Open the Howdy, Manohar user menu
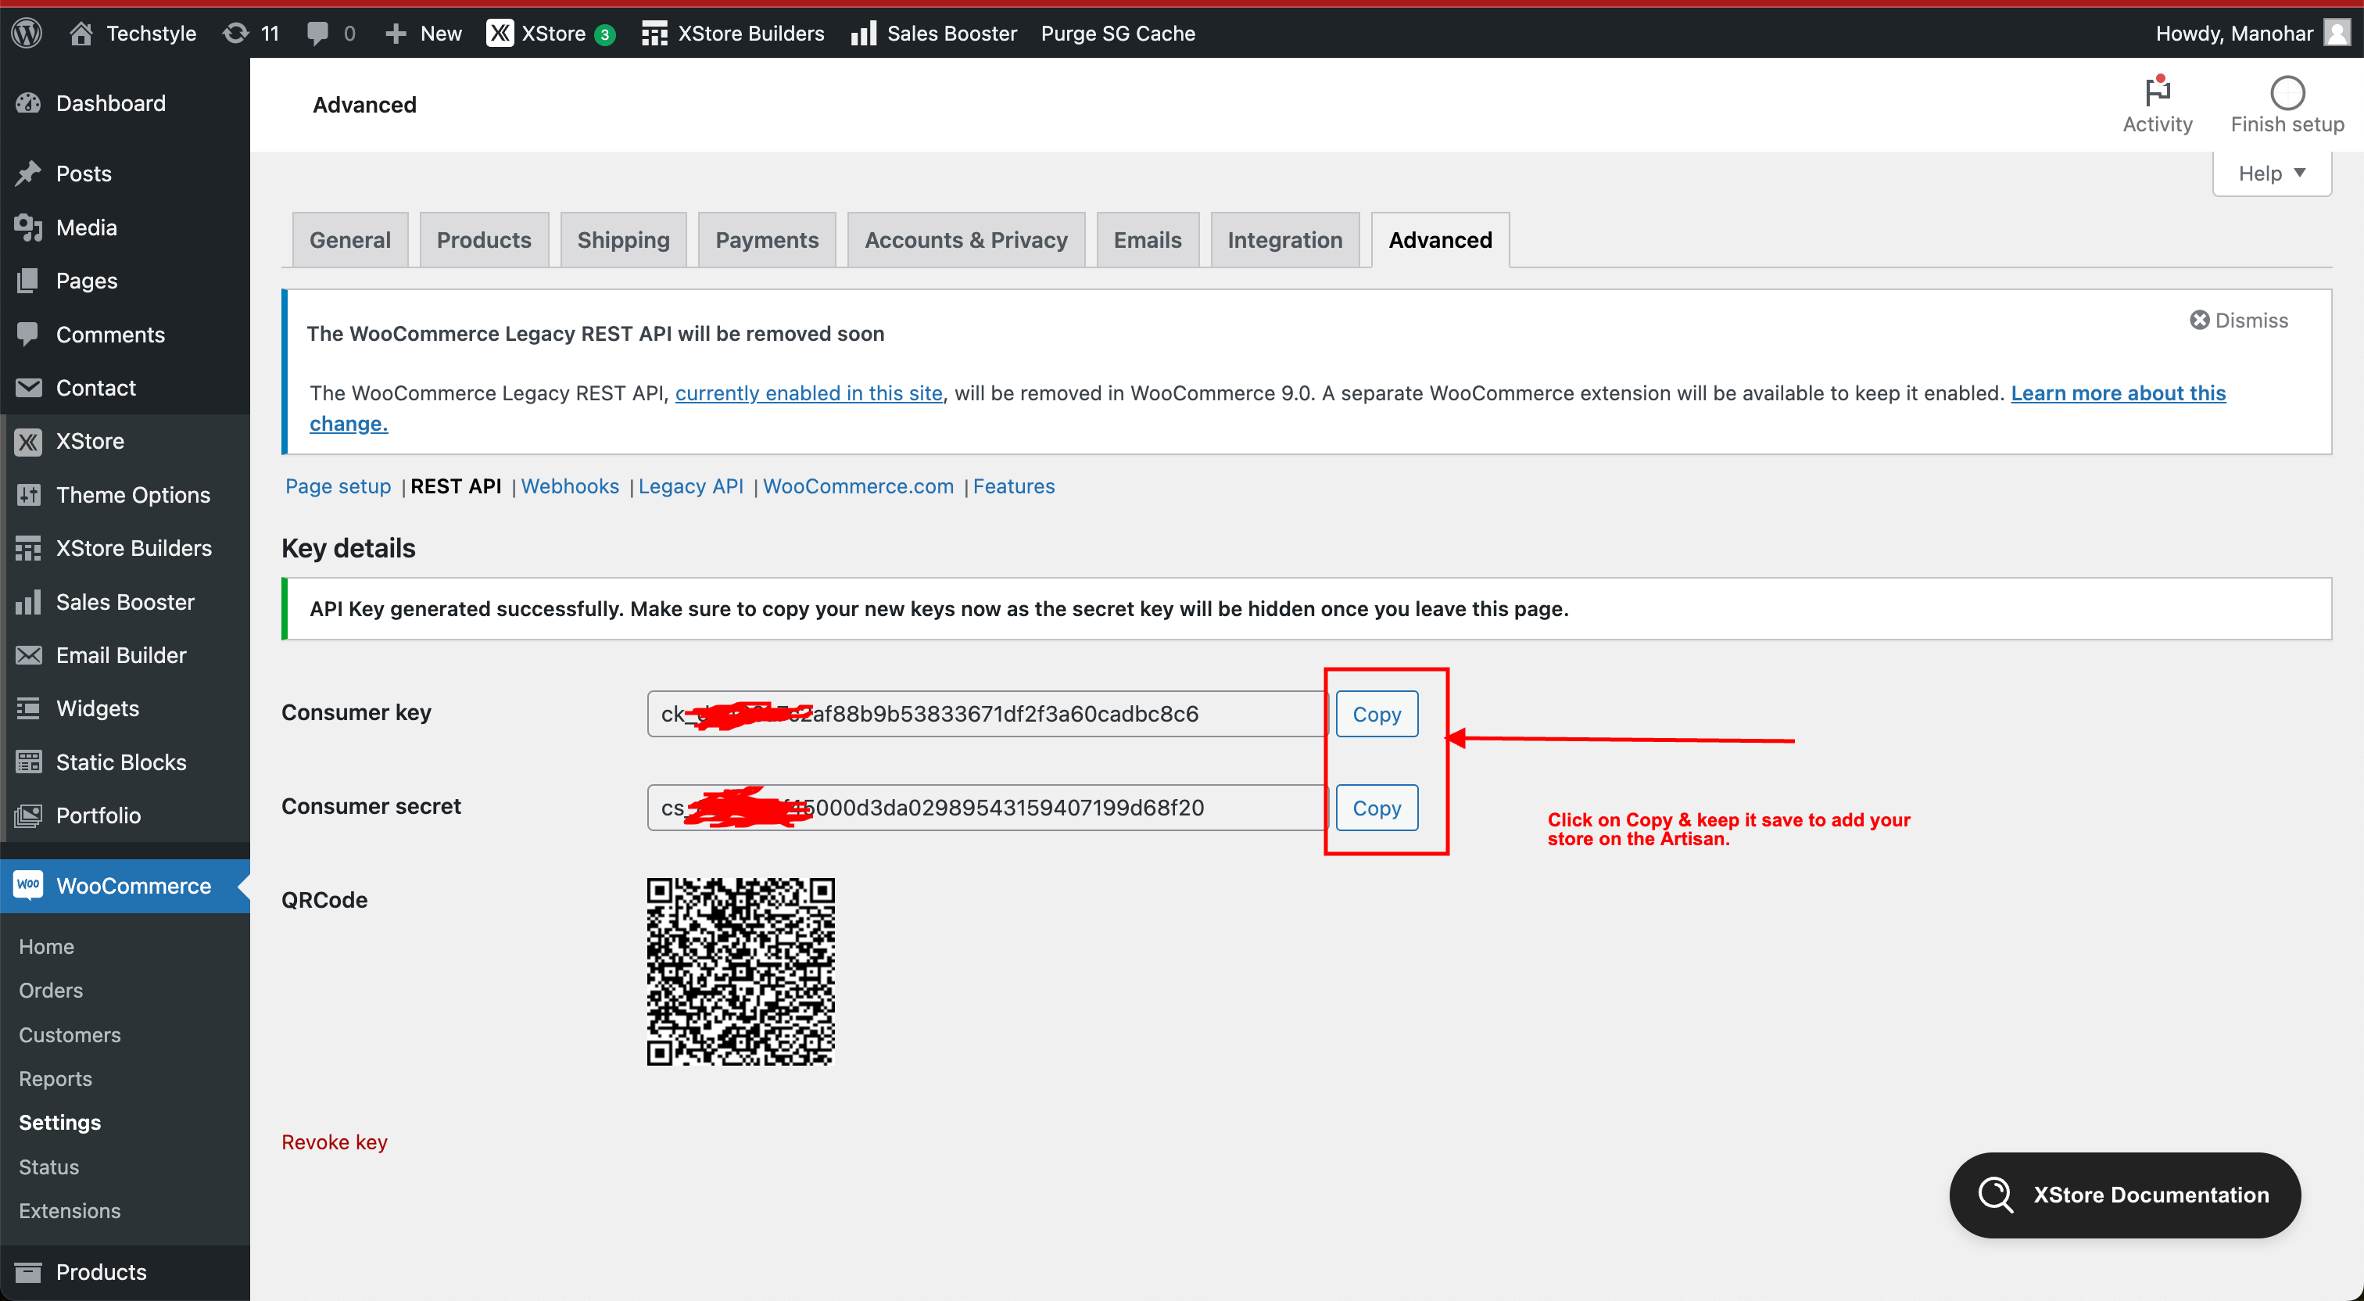 click(2249, 33)
